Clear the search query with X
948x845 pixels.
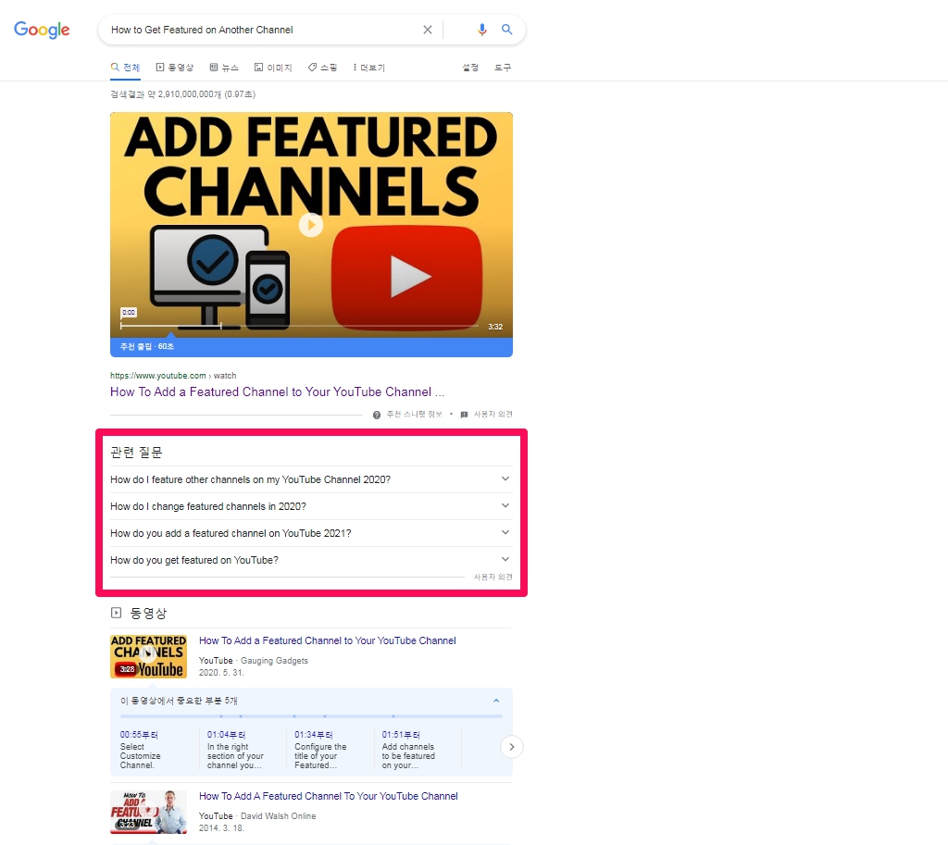[x=428, y=30]
